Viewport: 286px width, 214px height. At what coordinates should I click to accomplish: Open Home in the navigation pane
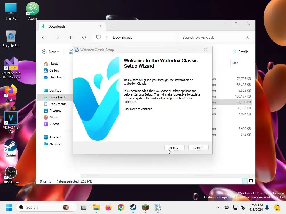click(x=54, y=64)
